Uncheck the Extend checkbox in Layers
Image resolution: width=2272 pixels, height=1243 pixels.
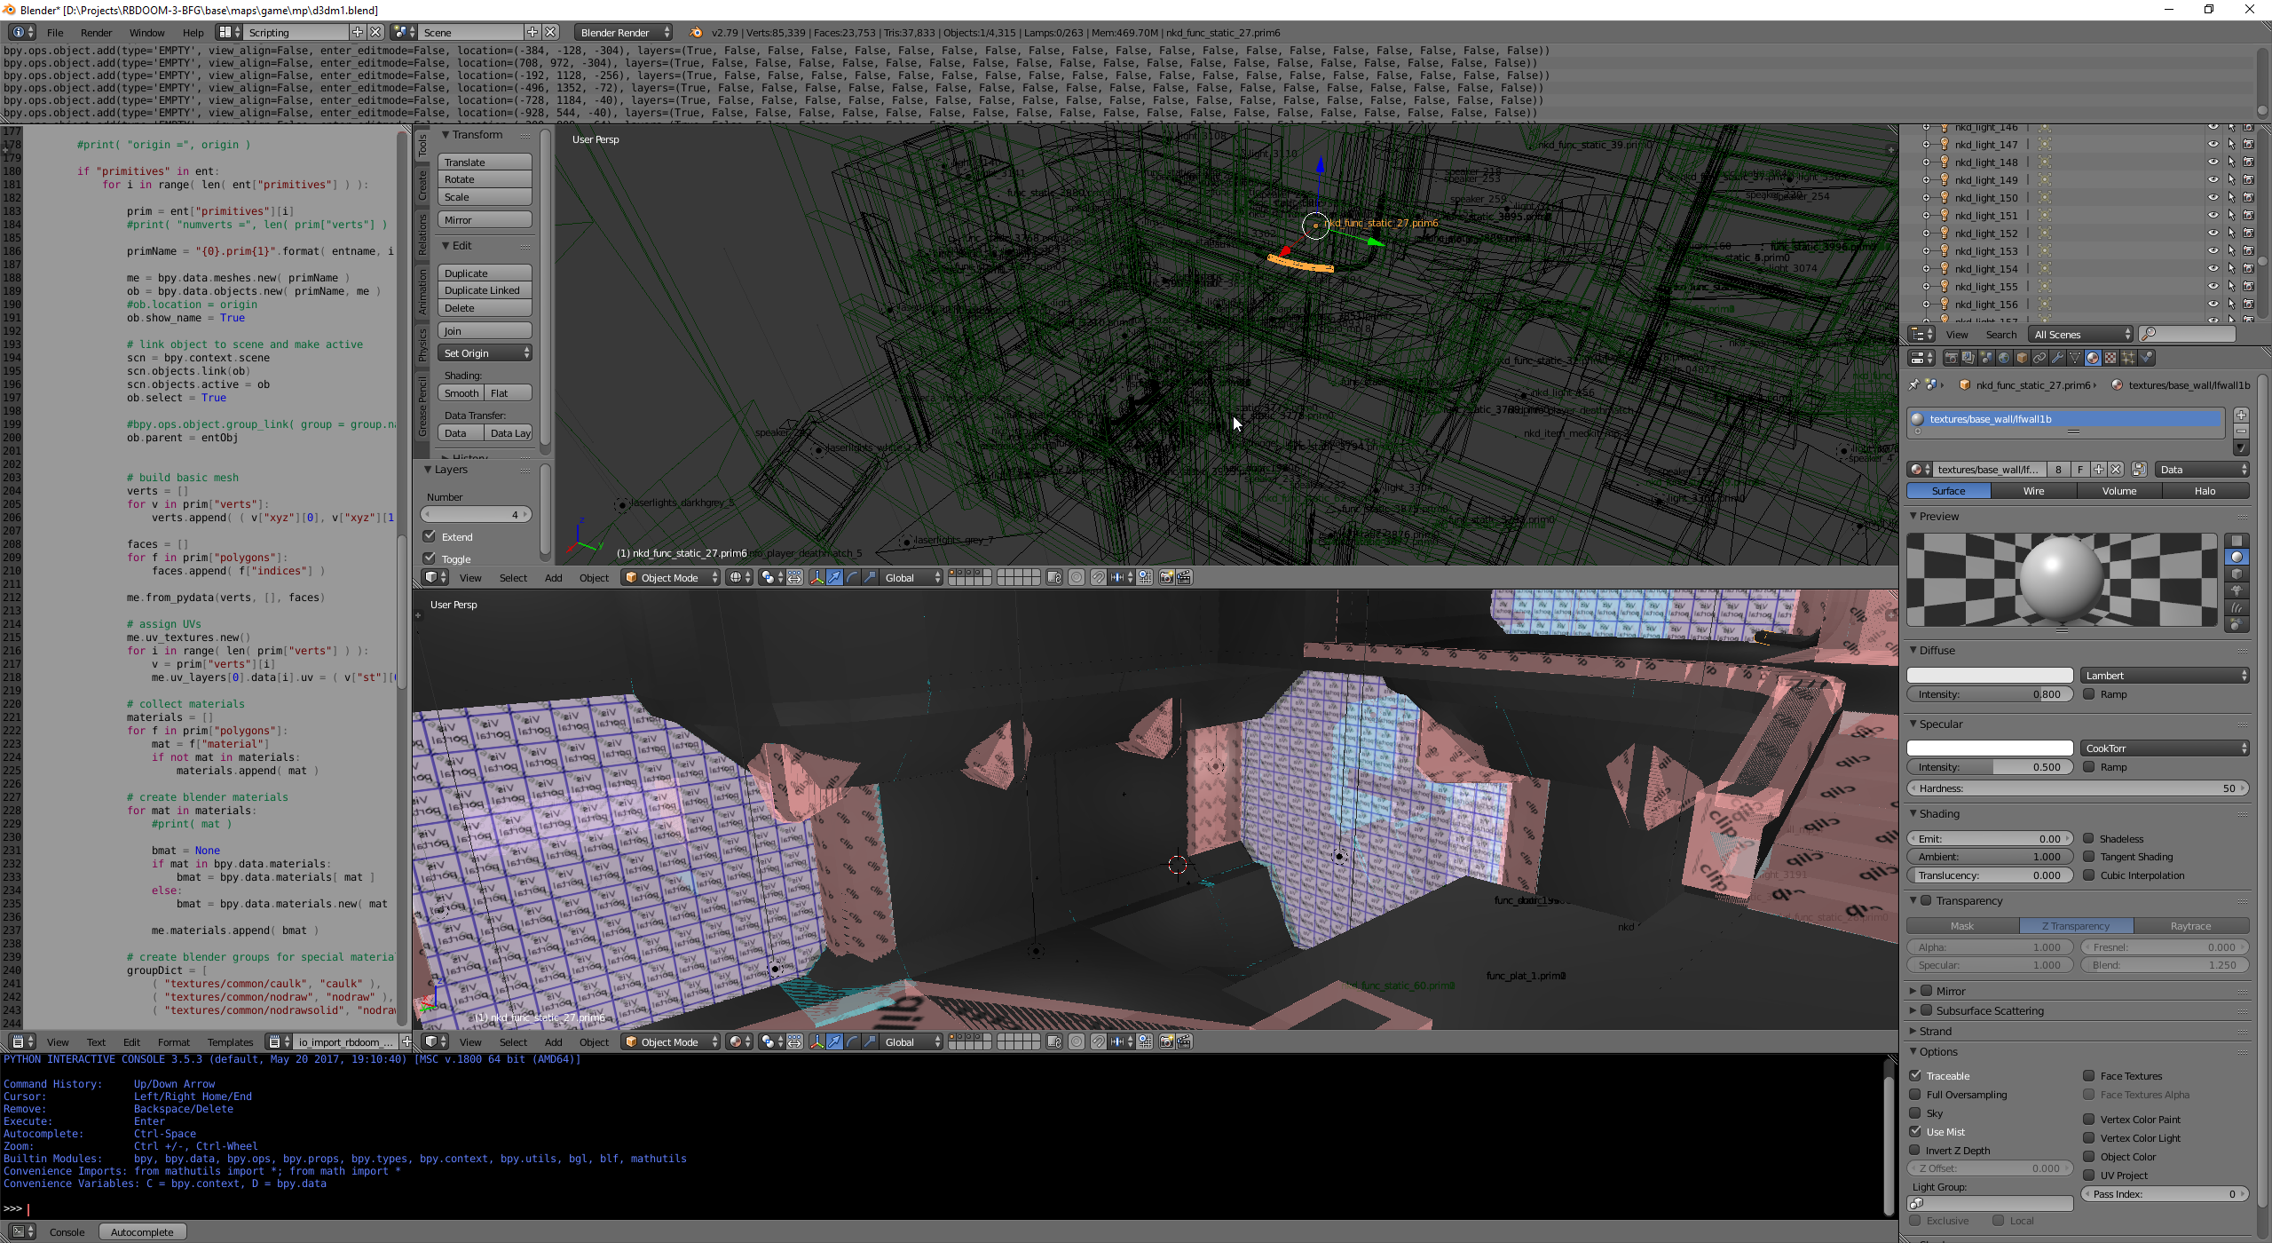coord(430,536)
